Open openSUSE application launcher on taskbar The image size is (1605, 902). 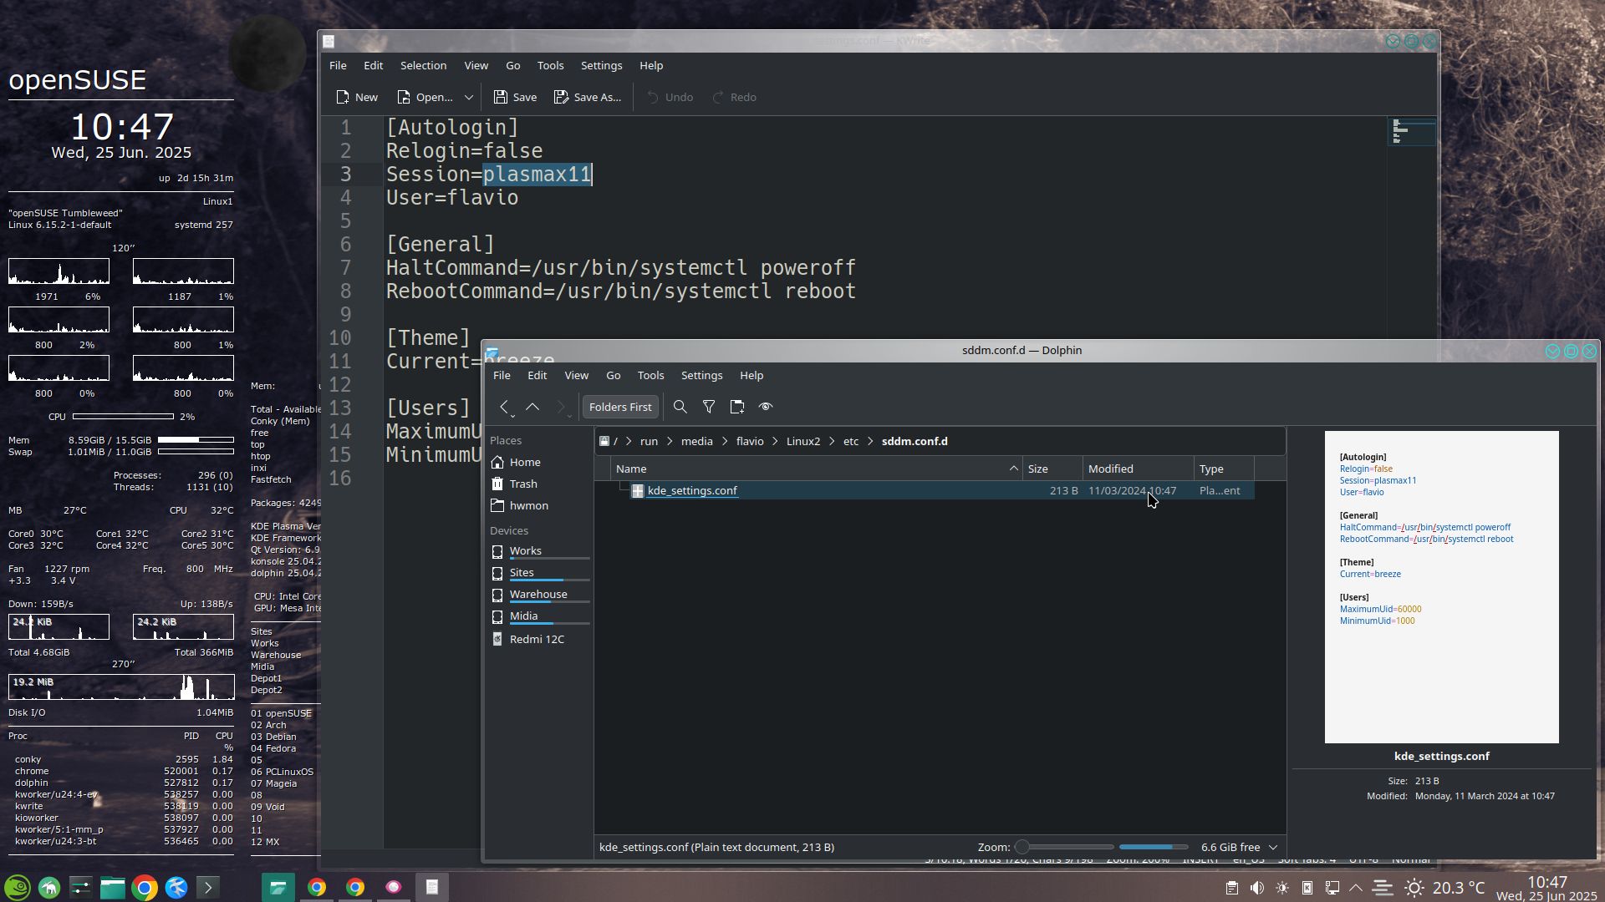[18, 887]
